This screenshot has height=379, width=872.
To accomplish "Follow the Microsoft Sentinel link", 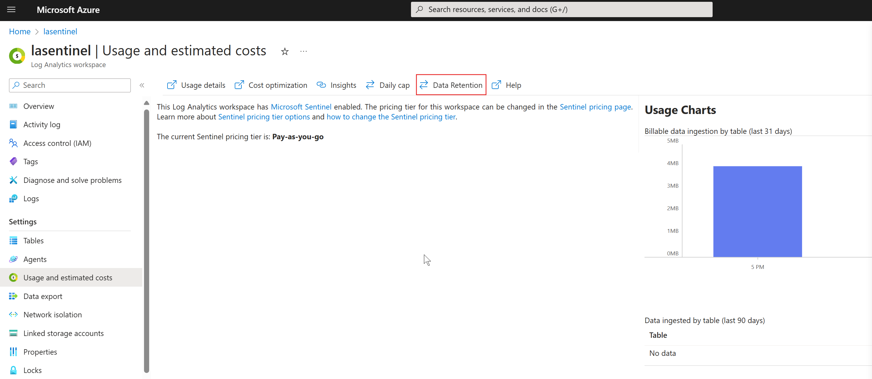I will 301,107.
